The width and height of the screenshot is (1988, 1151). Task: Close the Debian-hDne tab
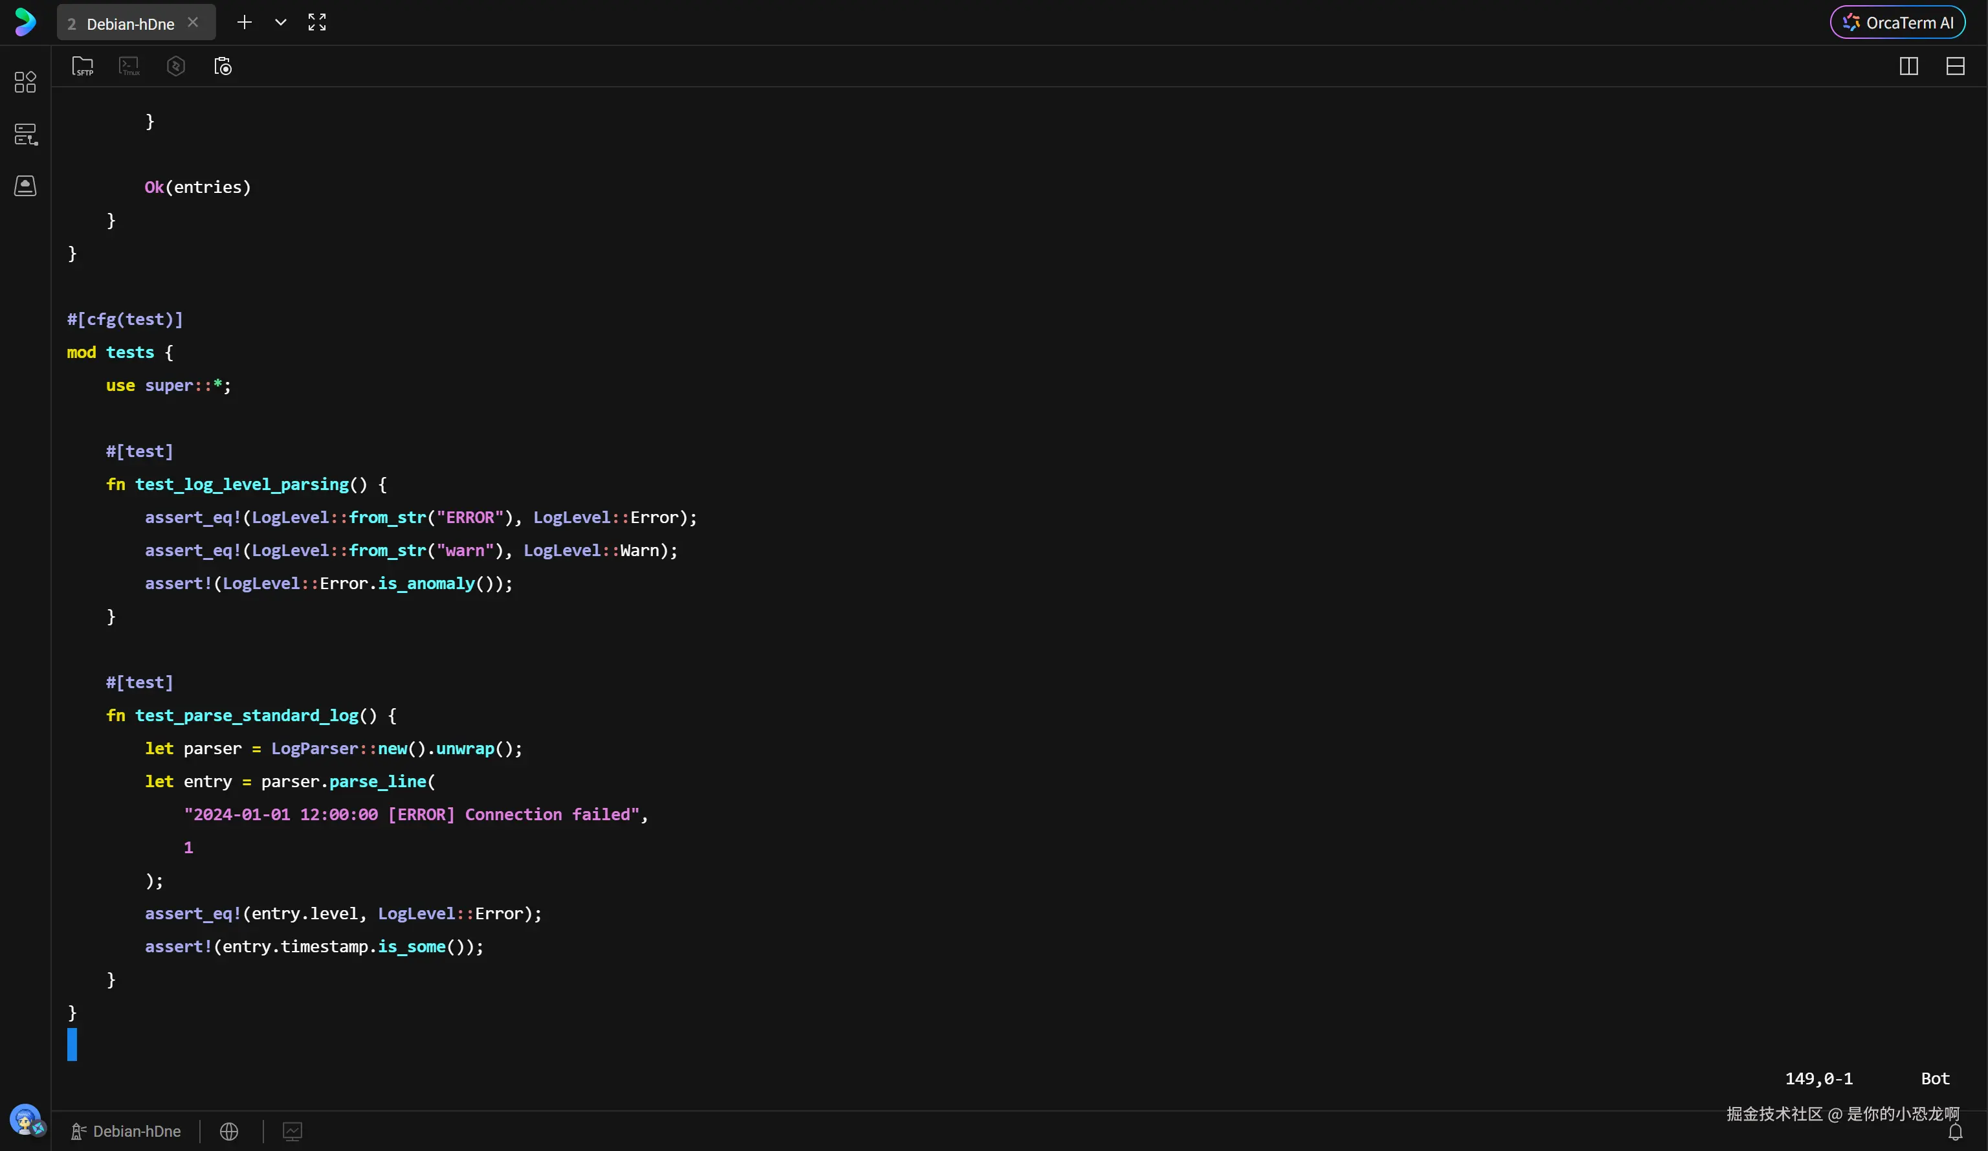(x=192, y=22)
